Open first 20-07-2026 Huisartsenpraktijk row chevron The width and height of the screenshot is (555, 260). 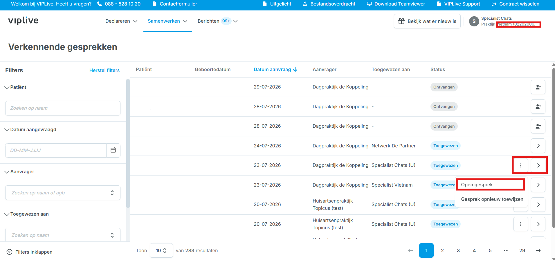538,205
